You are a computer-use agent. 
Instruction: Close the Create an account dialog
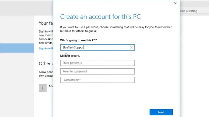(x=175, y=3)
